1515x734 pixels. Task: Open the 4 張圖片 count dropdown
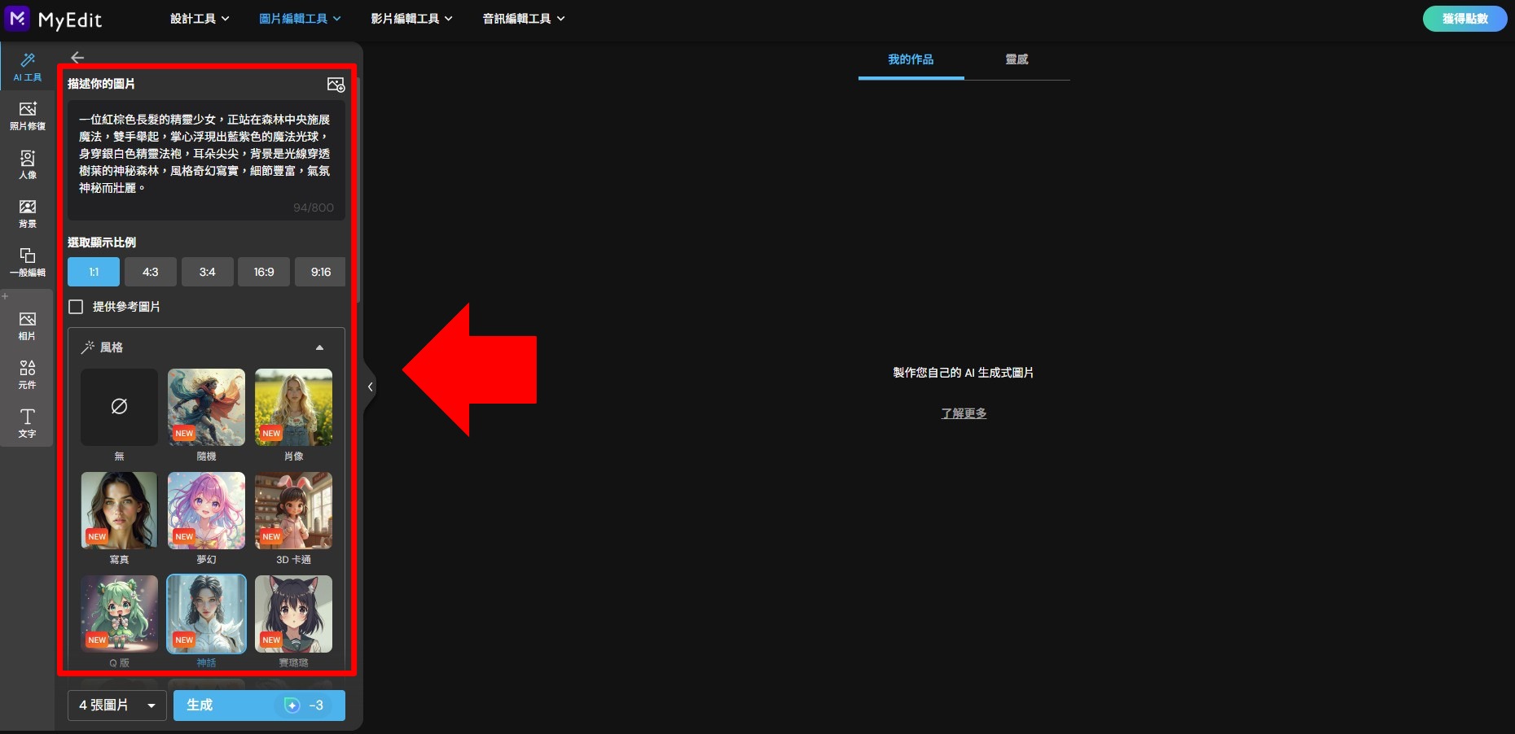tap(117, 706)
